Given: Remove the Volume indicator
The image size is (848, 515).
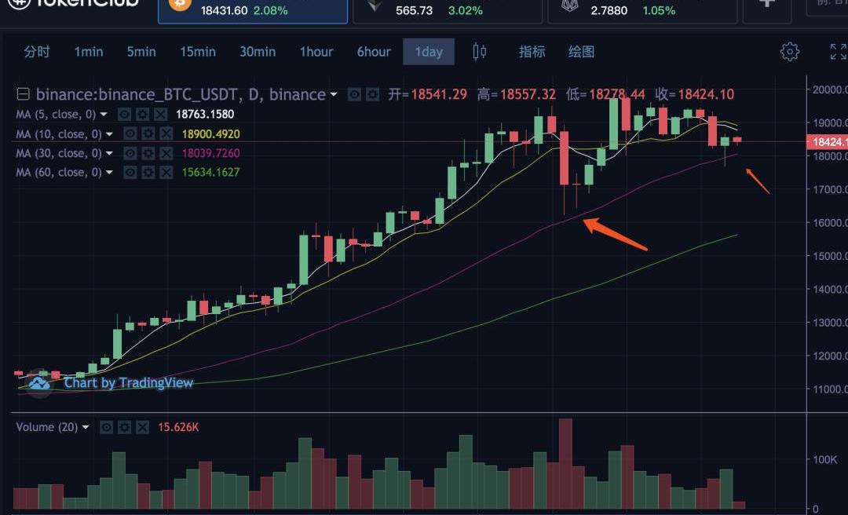Looking at the screenshot, I should (x=142, y=427).
